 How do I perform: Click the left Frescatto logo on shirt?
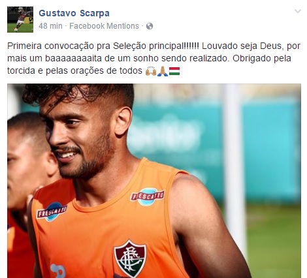click(52, 211)
